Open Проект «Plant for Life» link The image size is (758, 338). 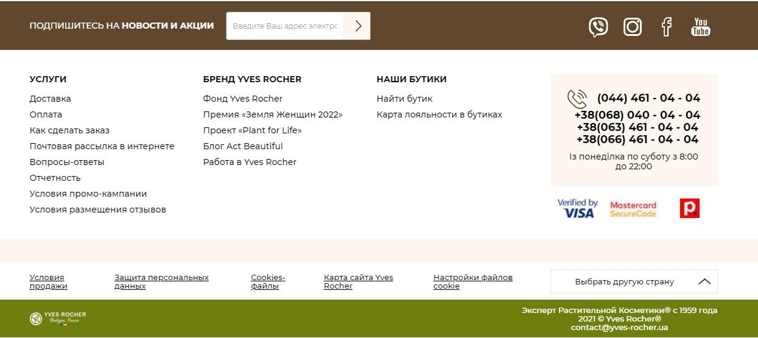click(x=253, y=130)
